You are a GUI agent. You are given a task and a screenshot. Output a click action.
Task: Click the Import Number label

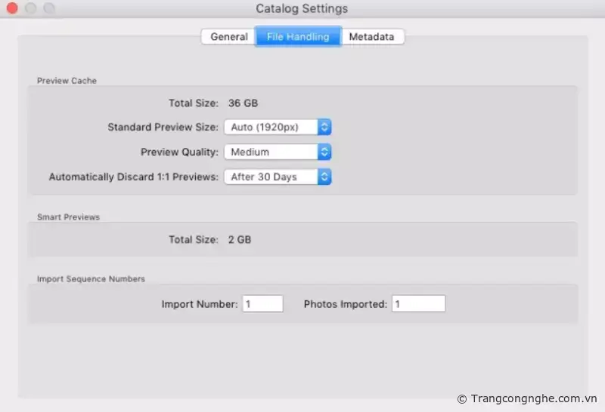coord(200,304)
